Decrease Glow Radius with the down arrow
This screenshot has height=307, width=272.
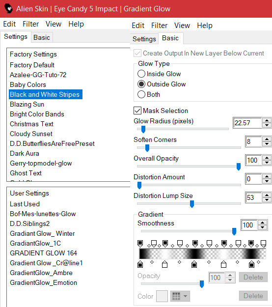267,125
